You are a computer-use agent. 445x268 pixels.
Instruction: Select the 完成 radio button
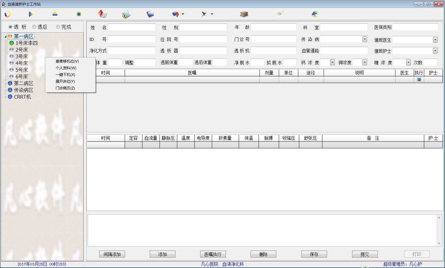coord(58,27)
